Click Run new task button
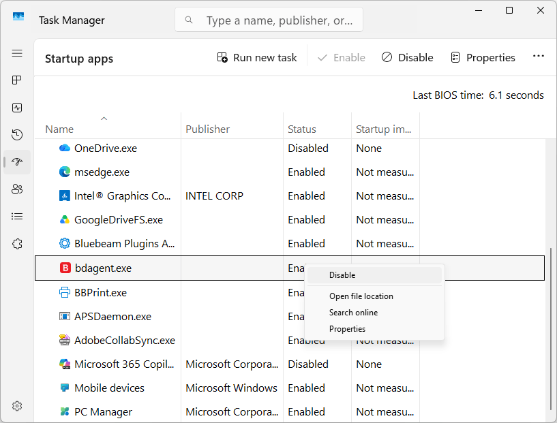Screen dimensions: 557x423 tap(257, 57)
